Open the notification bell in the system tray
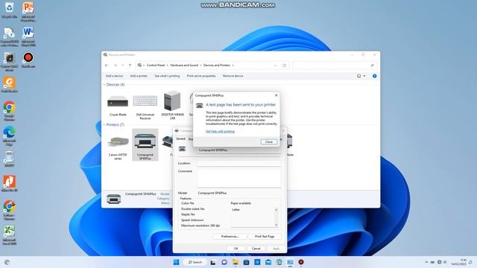 coord(470,262)
